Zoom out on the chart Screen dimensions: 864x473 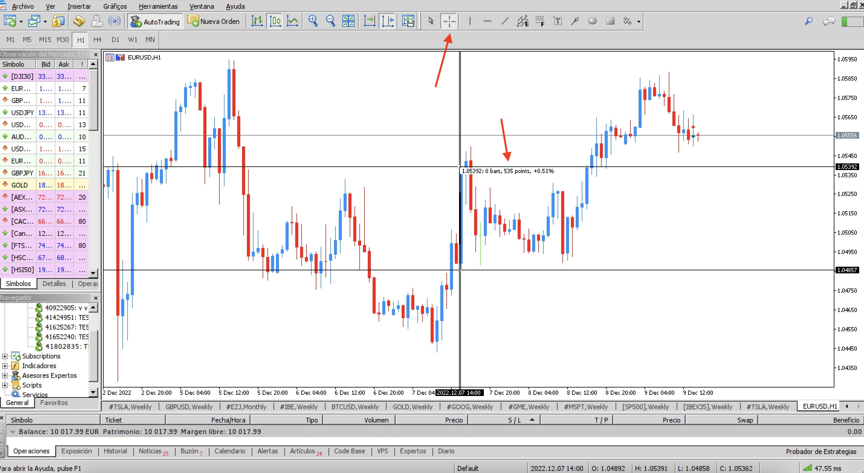tap(331, 21)
